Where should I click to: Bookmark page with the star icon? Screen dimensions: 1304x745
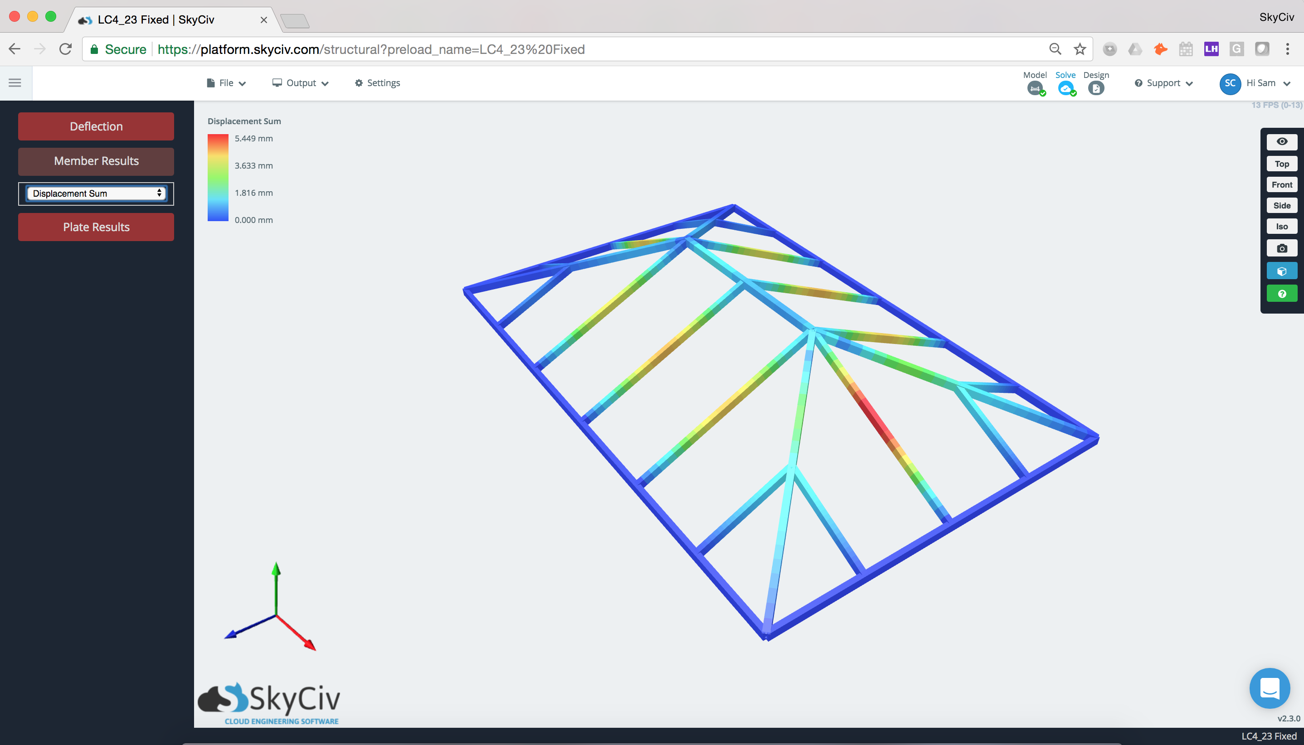point(1080,49)
